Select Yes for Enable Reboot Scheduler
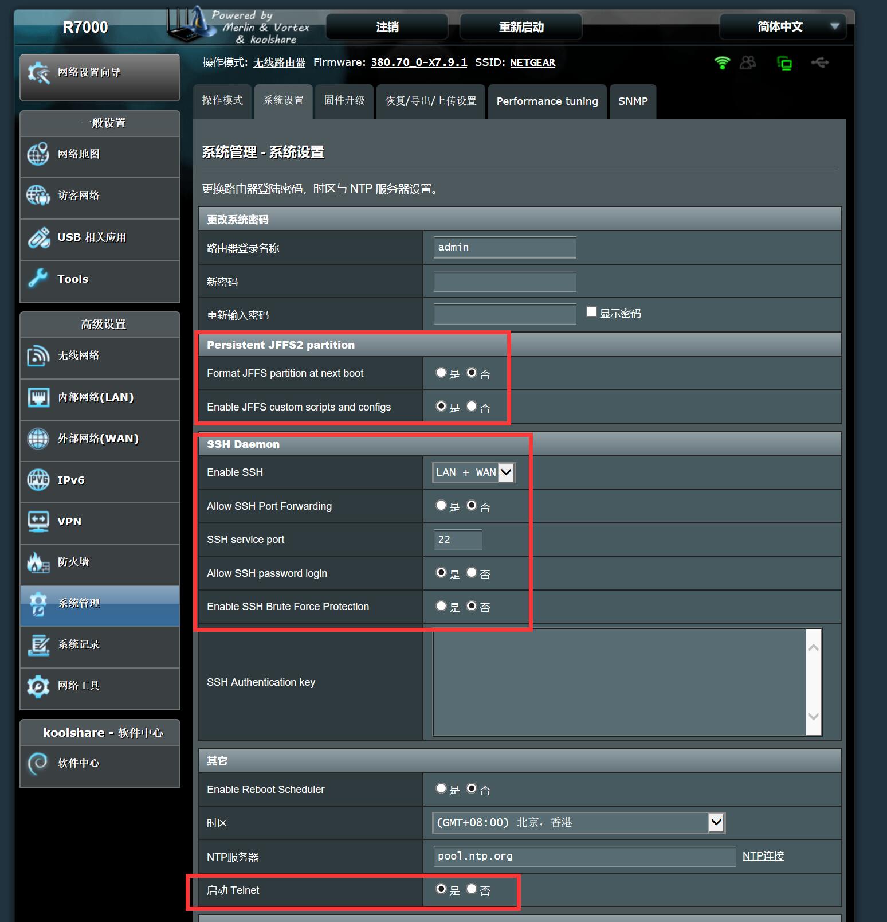The image size is (887, 922). pyautogui.click(x=441, y=788)
